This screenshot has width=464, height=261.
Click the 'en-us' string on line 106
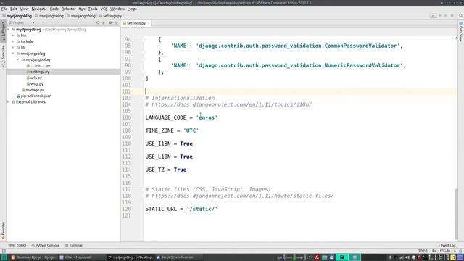(x=207, y=117)
